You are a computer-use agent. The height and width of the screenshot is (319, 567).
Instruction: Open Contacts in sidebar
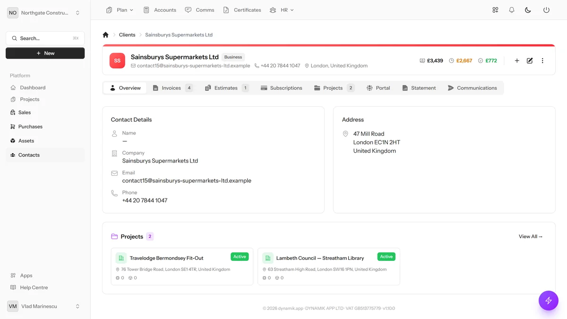point(45,155)
